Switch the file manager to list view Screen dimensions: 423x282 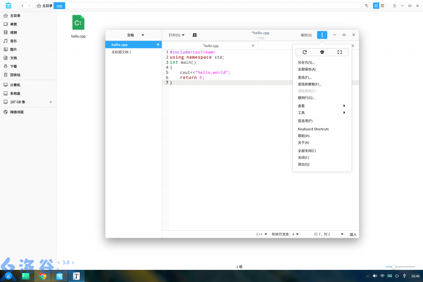382,5
